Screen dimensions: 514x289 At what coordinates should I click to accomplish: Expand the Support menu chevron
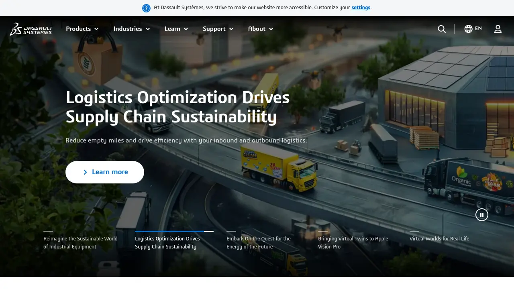click(x=231, y=29)
